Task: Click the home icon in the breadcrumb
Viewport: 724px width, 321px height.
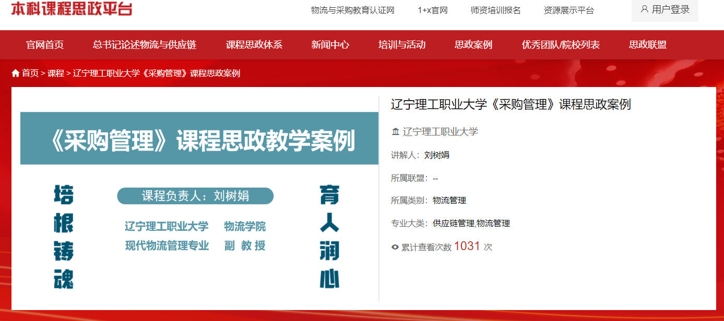Action: (16, 73)
